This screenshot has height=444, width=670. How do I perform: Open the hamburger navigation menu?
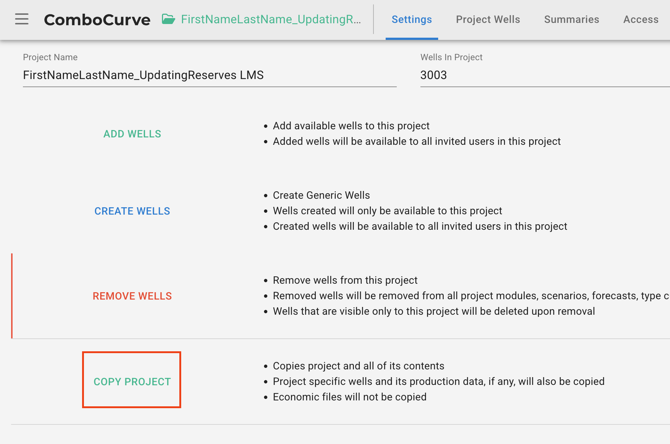coord(22,19)
